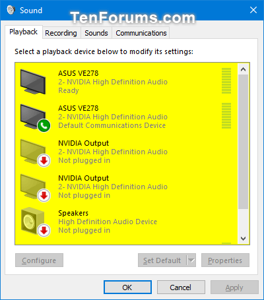Click the red down-arrow badge on Speakers icon
This screenshot has width=264, height=300.
(x=44, y=230)
